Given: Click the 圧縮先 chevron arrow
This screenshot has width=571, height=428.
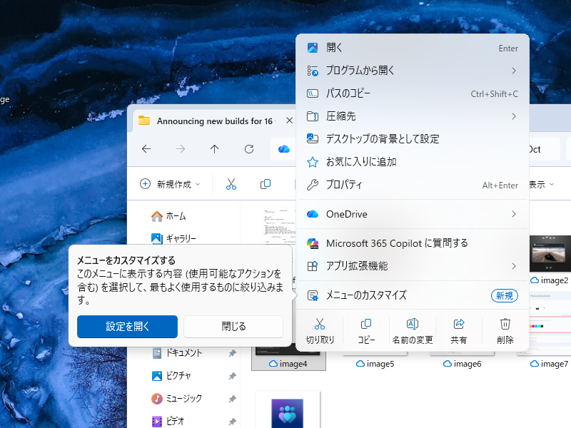Looking at the screenshot, I should point(514,116).
